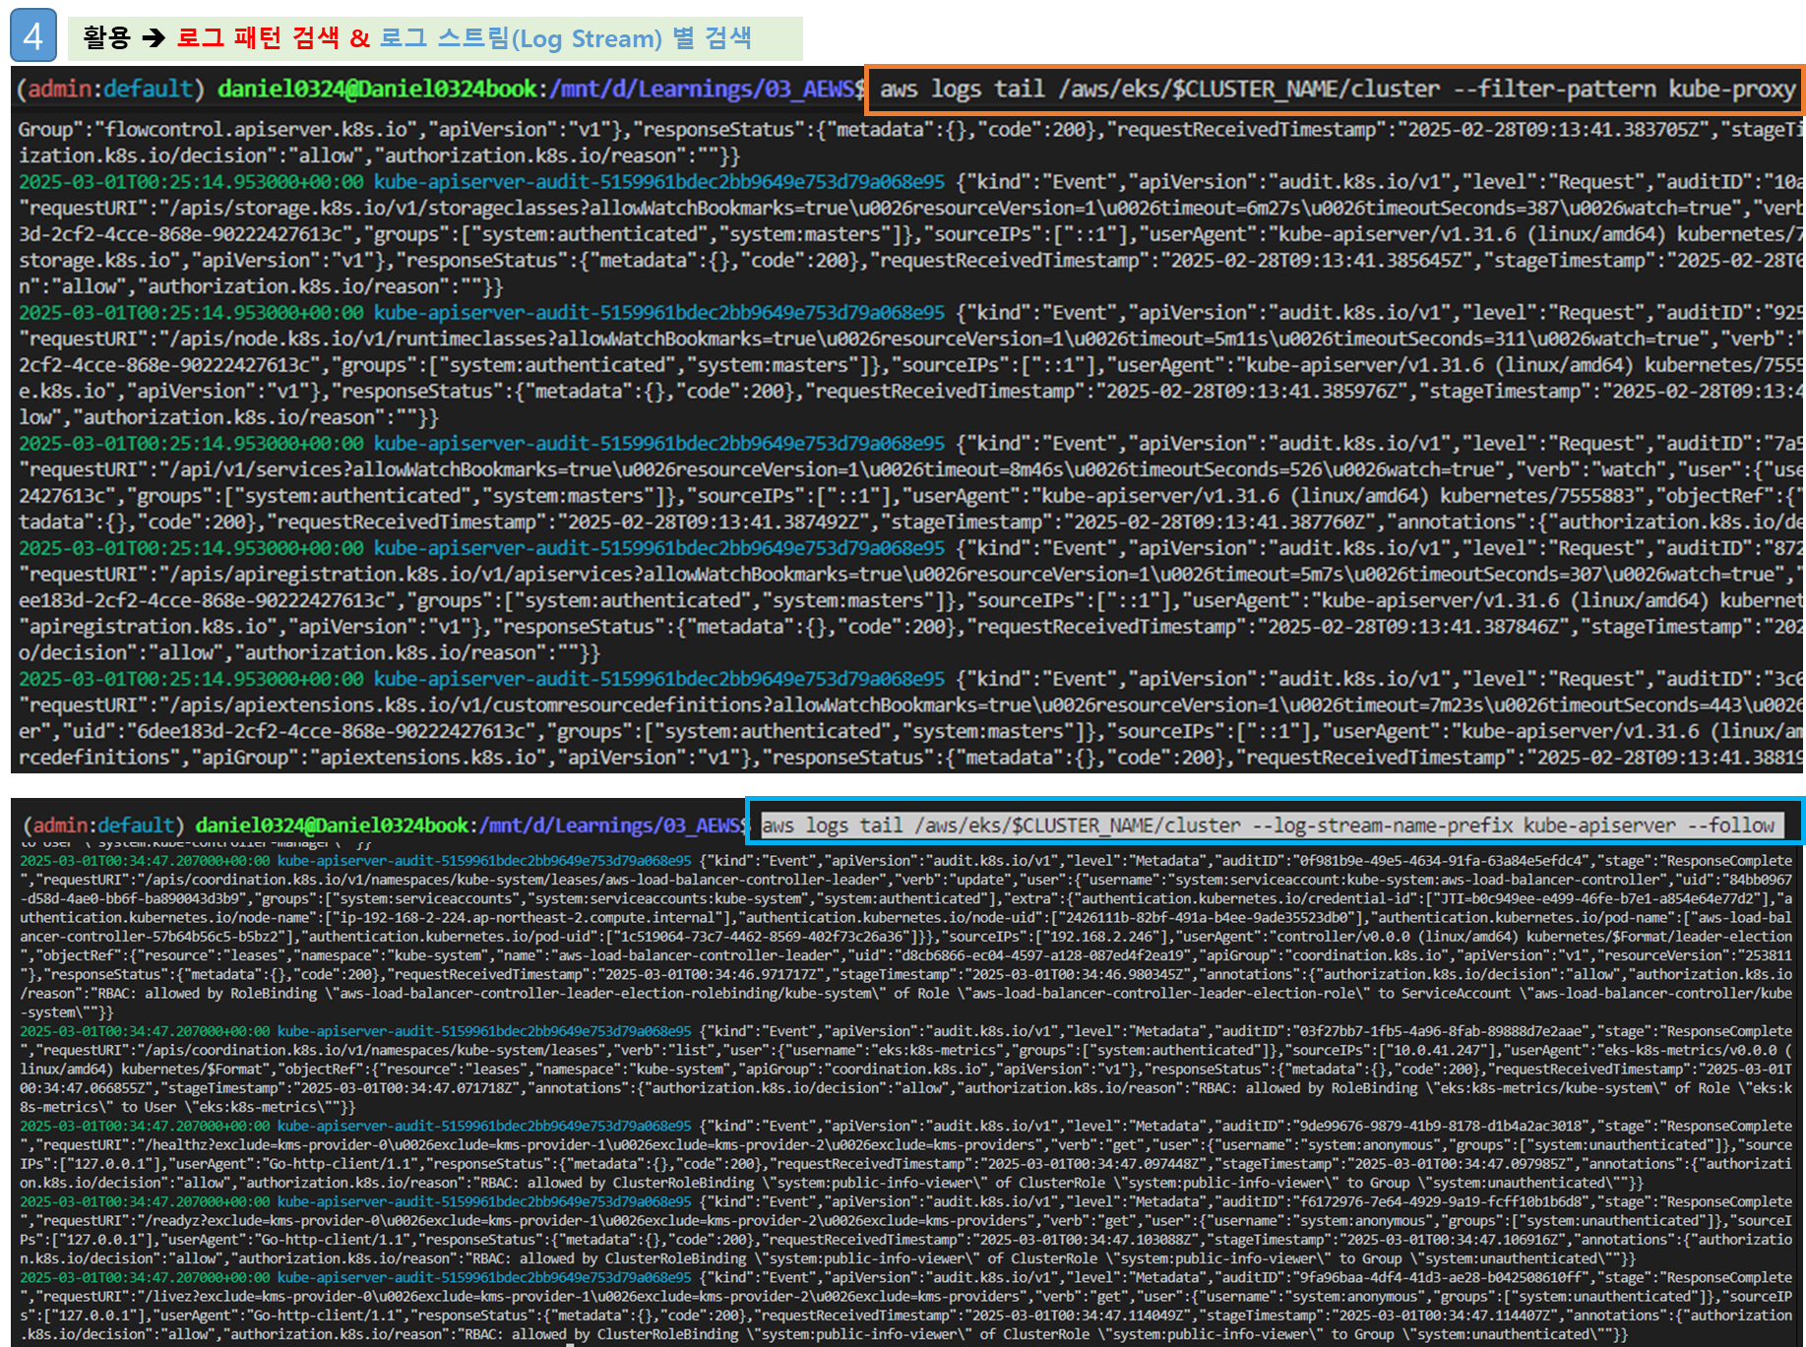Click the '/mnt/d/Learnings/03_AEWS' path in the bottom terminal
Image resolution: width=1806 pixels, height=1347 pixels.
pyautogui.click(x=611, y=826)
